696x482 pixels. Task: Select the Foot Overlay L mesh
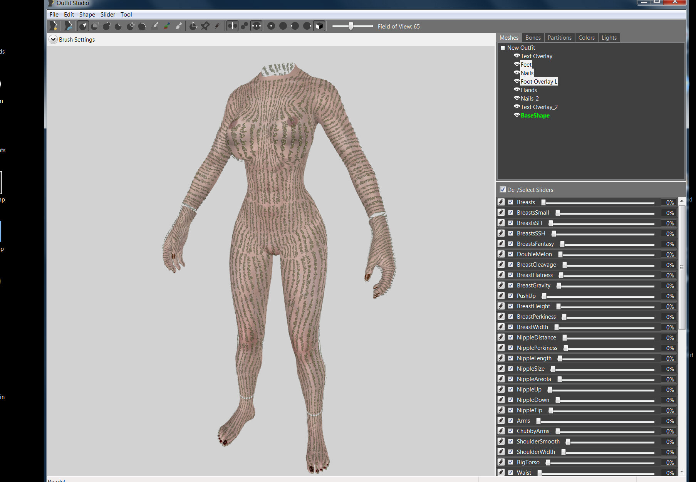(x=539, y=81)
